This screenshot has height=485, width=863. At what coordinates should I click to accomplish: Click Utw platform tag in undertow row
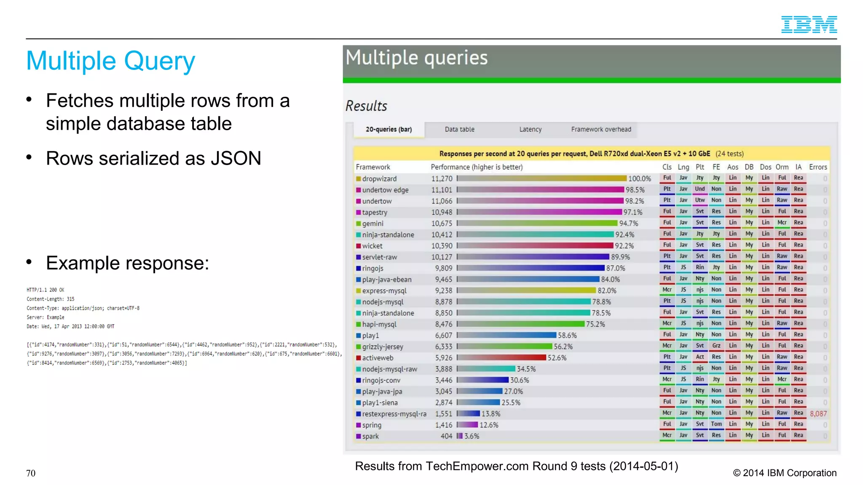700,200
